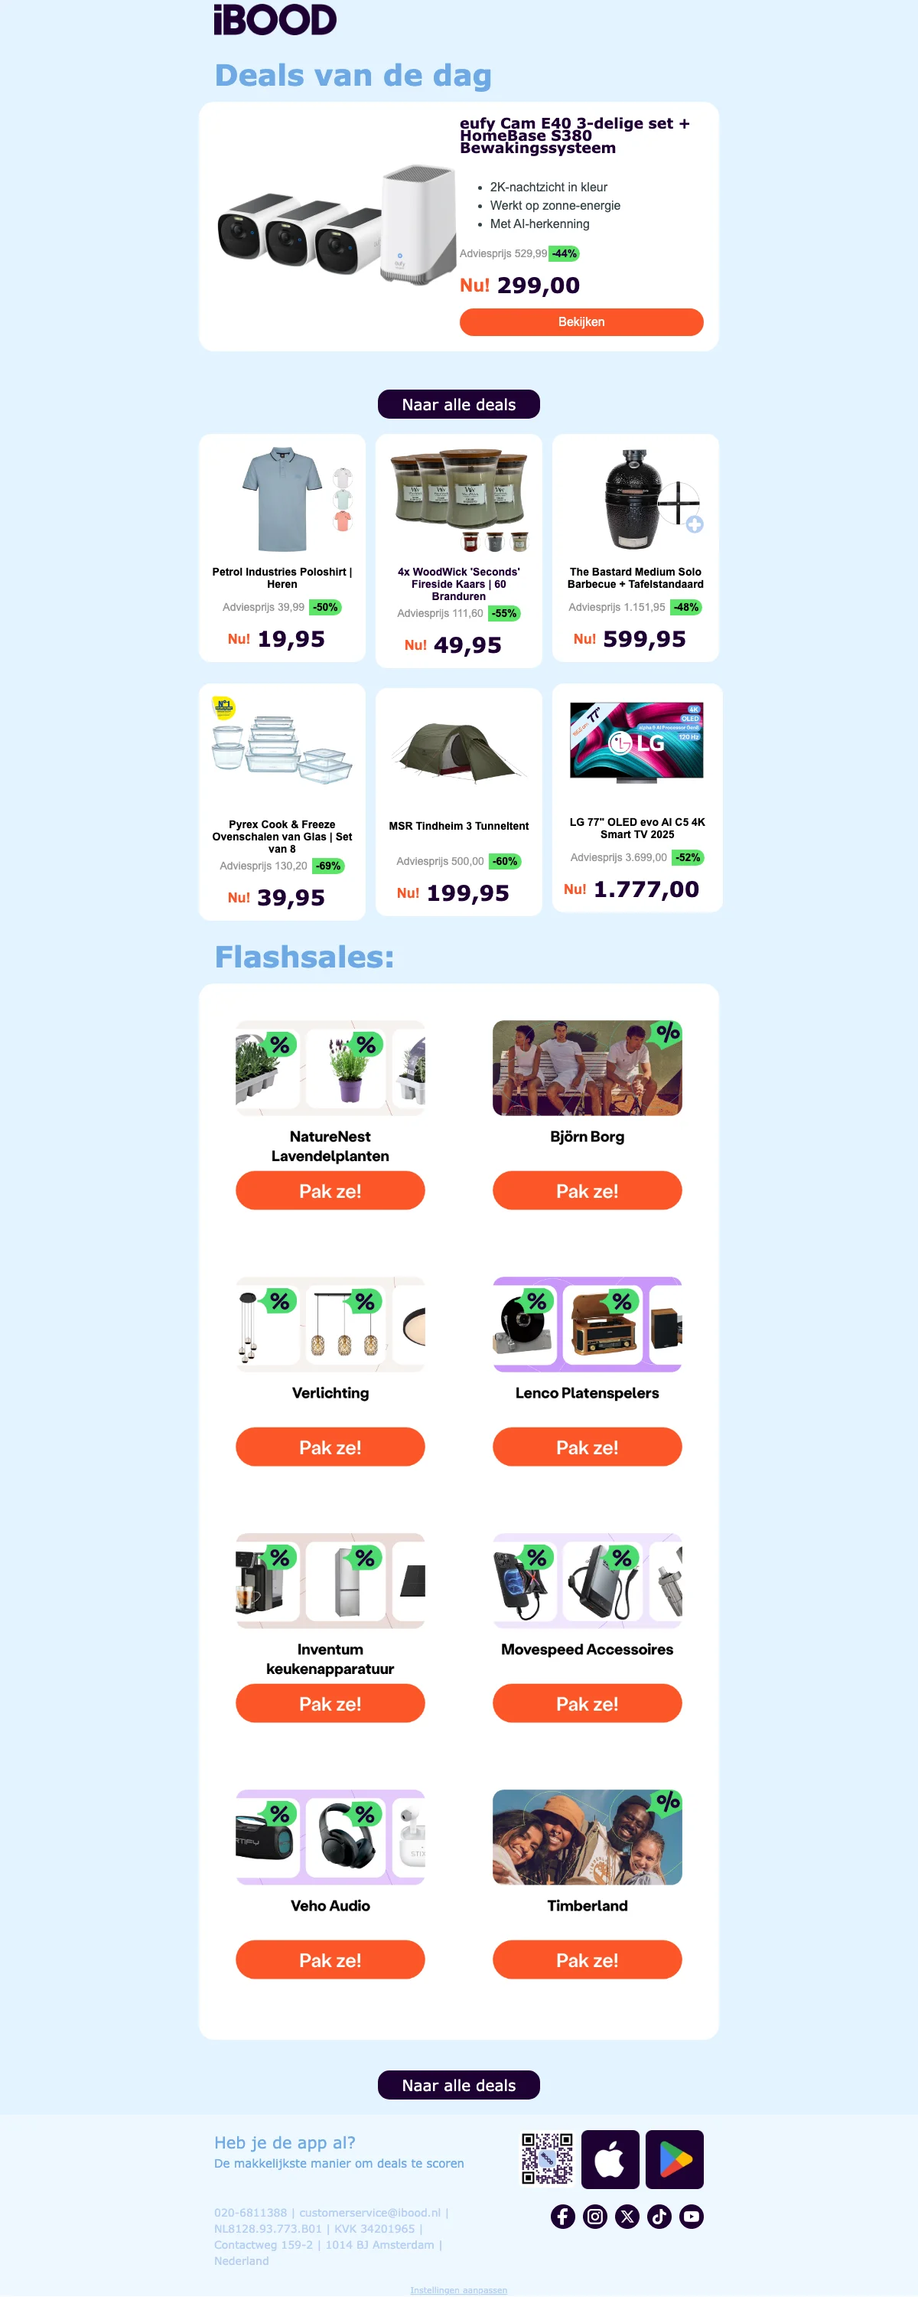Visit the Facebook page icon
The image size is (918, 2297).
(x=562, y=2216)
